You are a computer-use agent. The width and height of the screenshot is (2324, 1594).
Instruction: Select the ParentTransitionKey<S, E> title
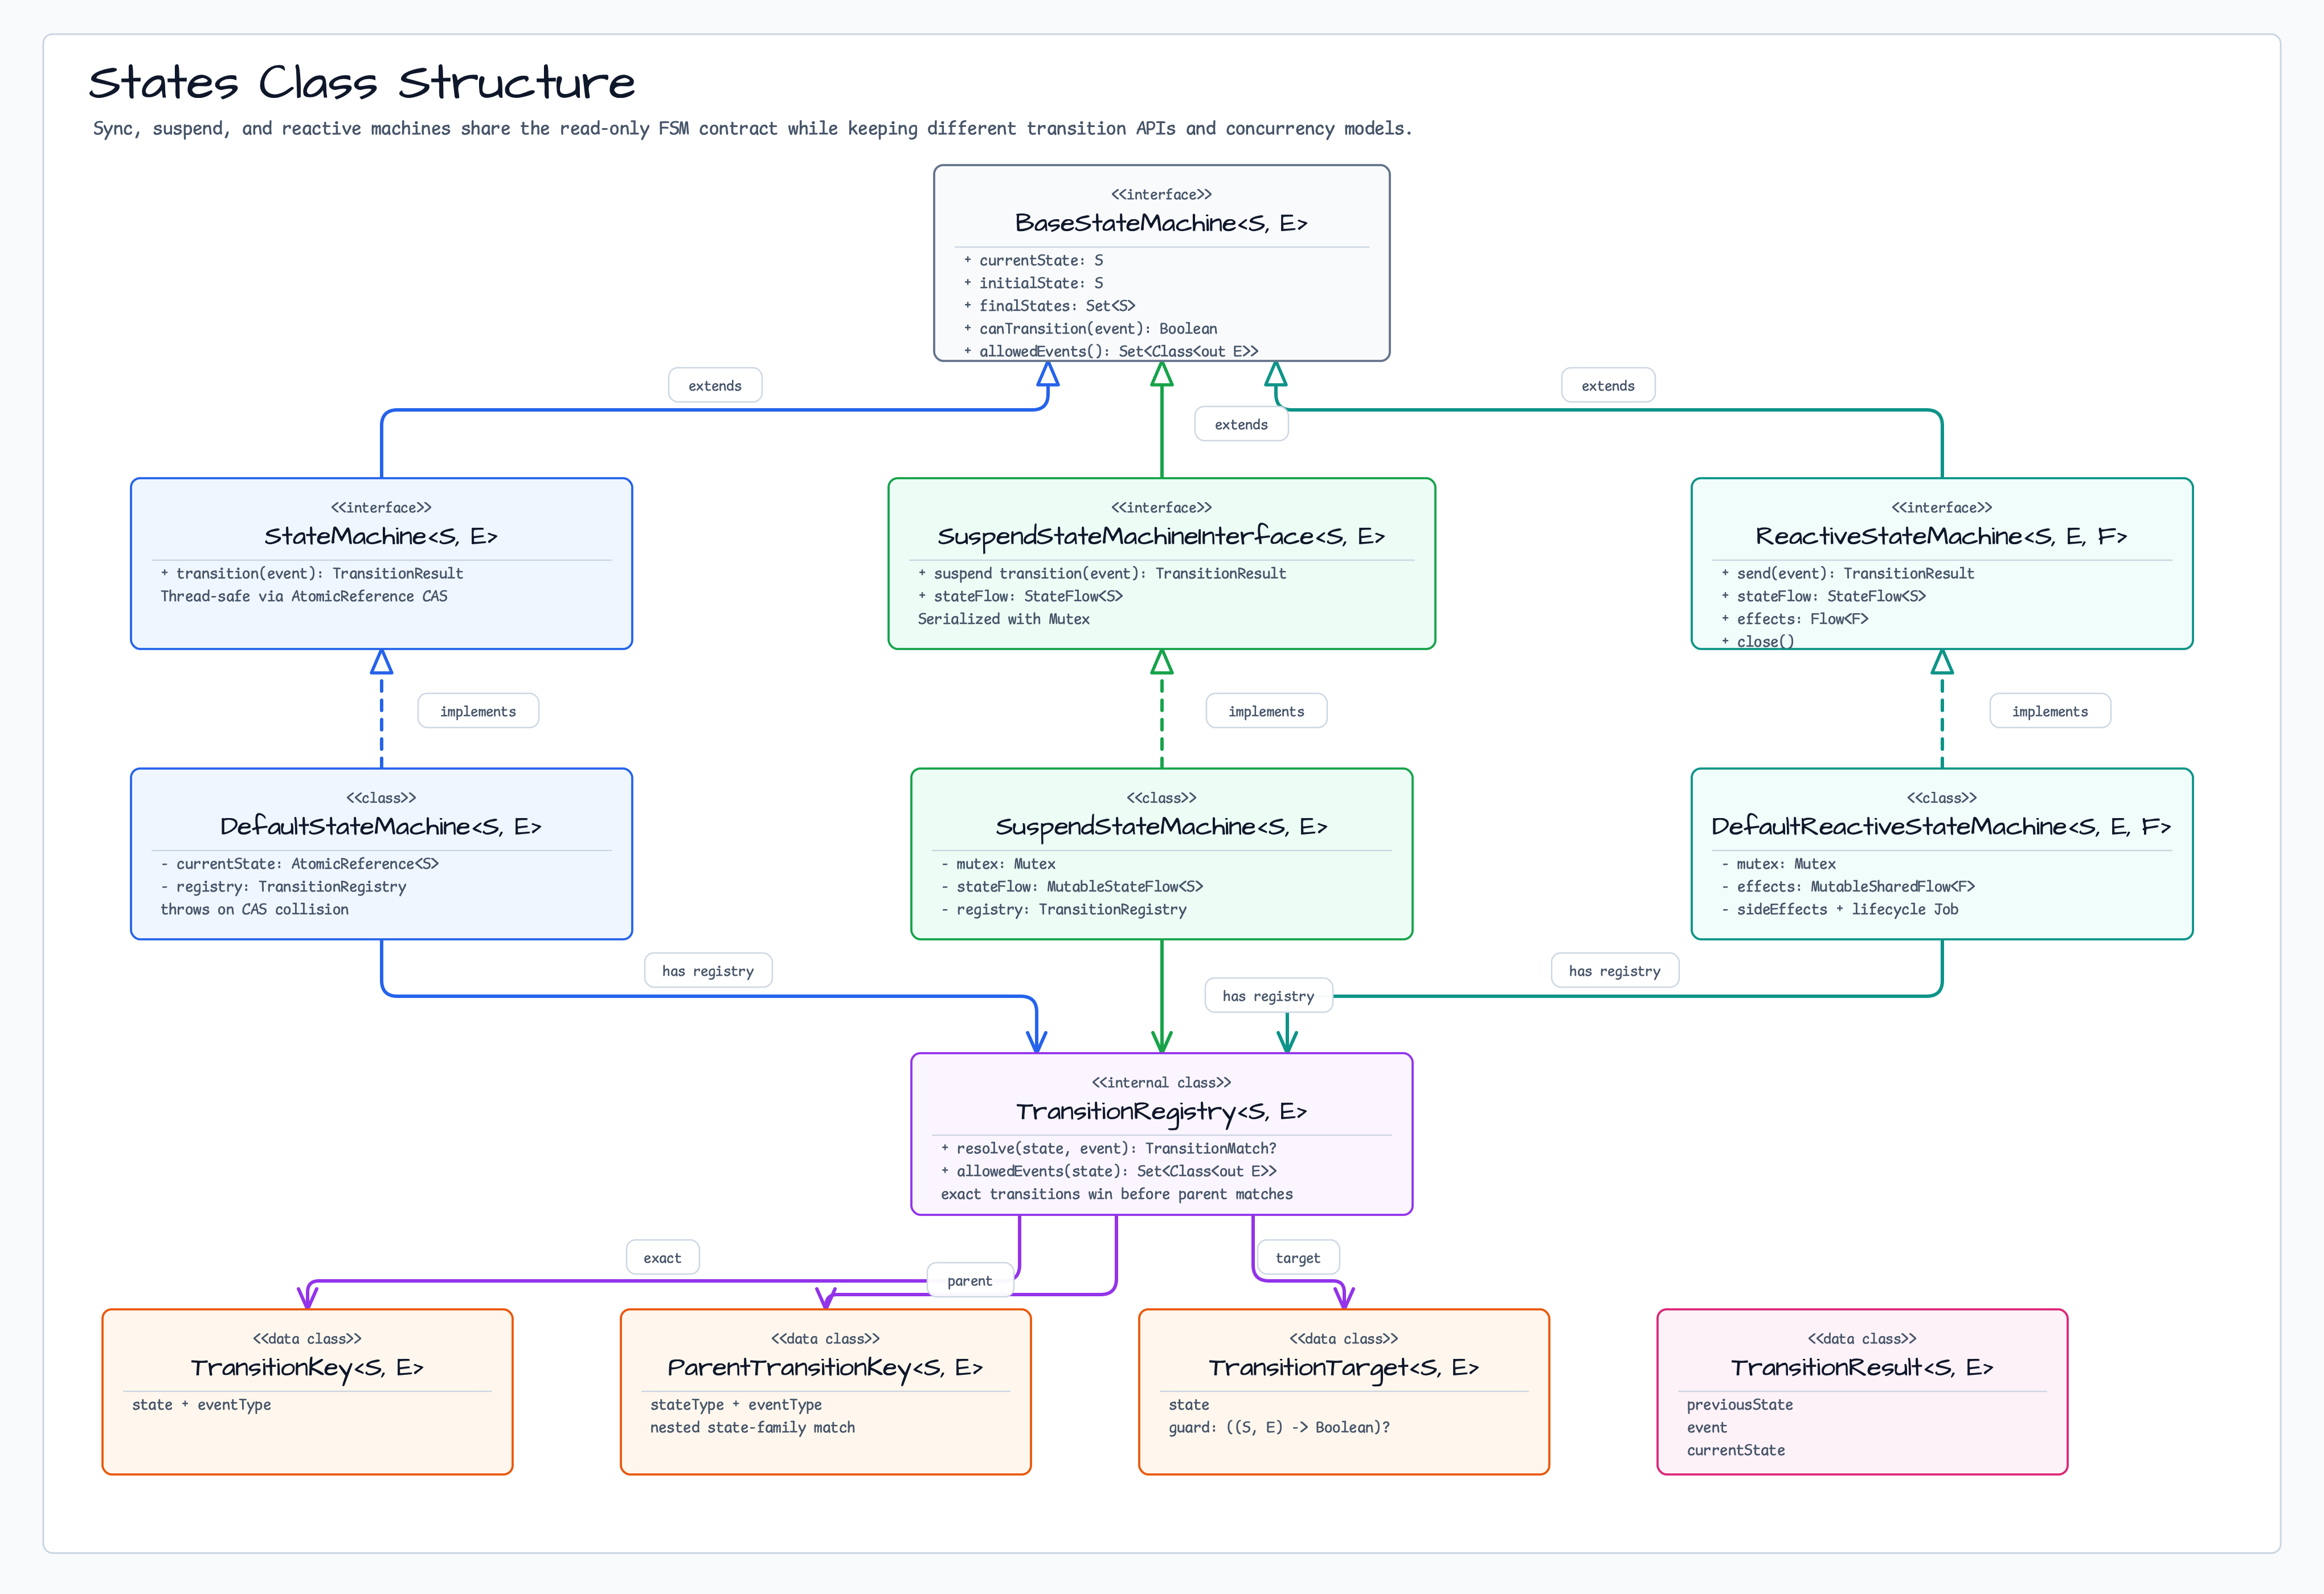click(825, 1368)
